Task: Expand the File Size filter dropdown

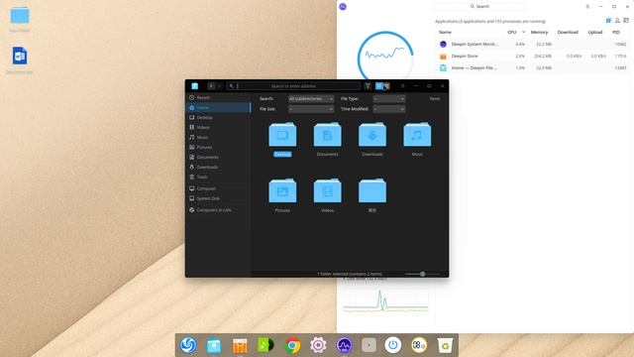Action: coord(311,109)
